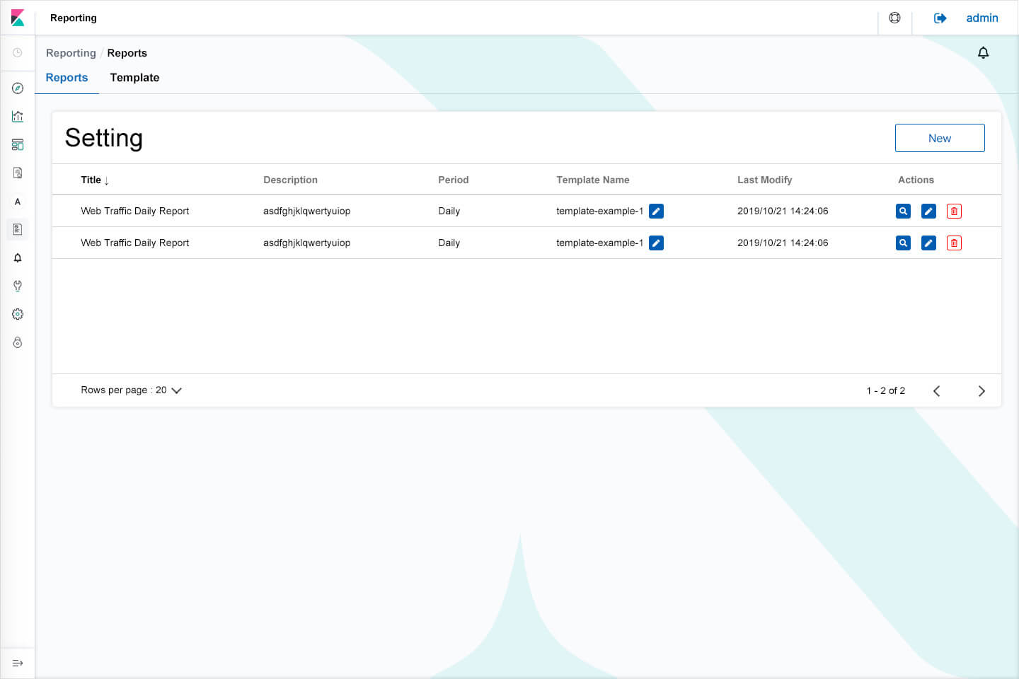Open recently viewed clock icon

[18, 53]
